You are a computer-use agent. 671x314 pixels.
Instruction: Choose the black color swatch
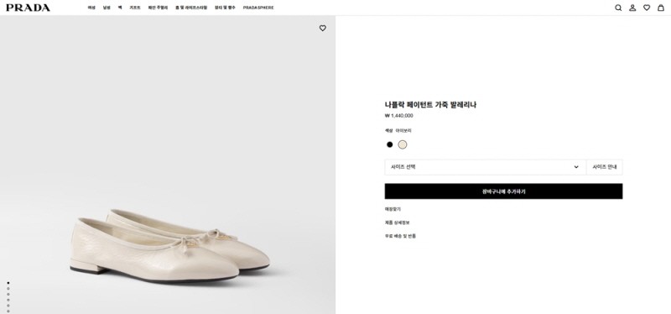[389, 144]
